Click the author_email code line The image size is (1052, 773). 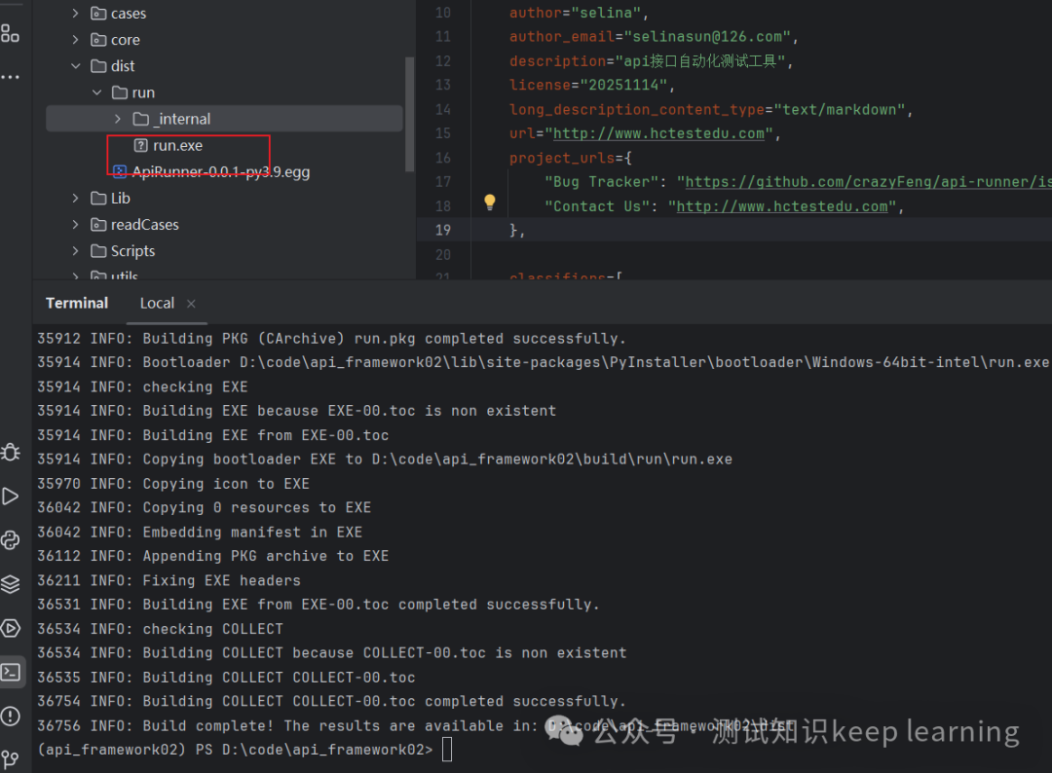pos(654,37)
